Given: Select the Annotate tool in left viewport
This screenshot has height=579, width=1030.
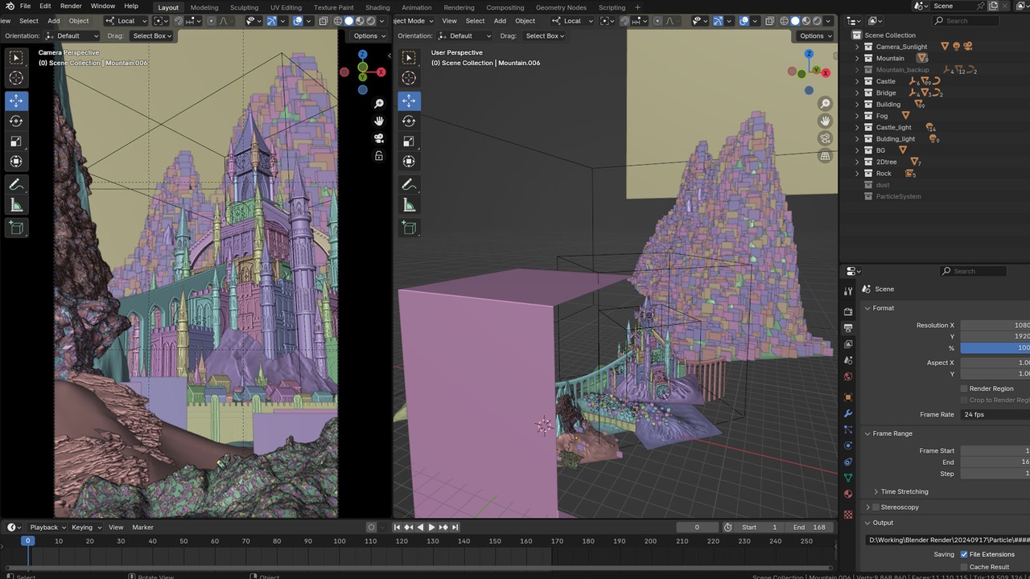Looking at the screenshot, I should coord(16,185).
